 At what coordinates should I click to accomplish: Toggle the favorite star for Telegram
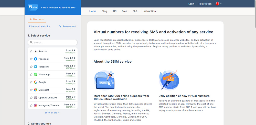[x=31, y=67]
